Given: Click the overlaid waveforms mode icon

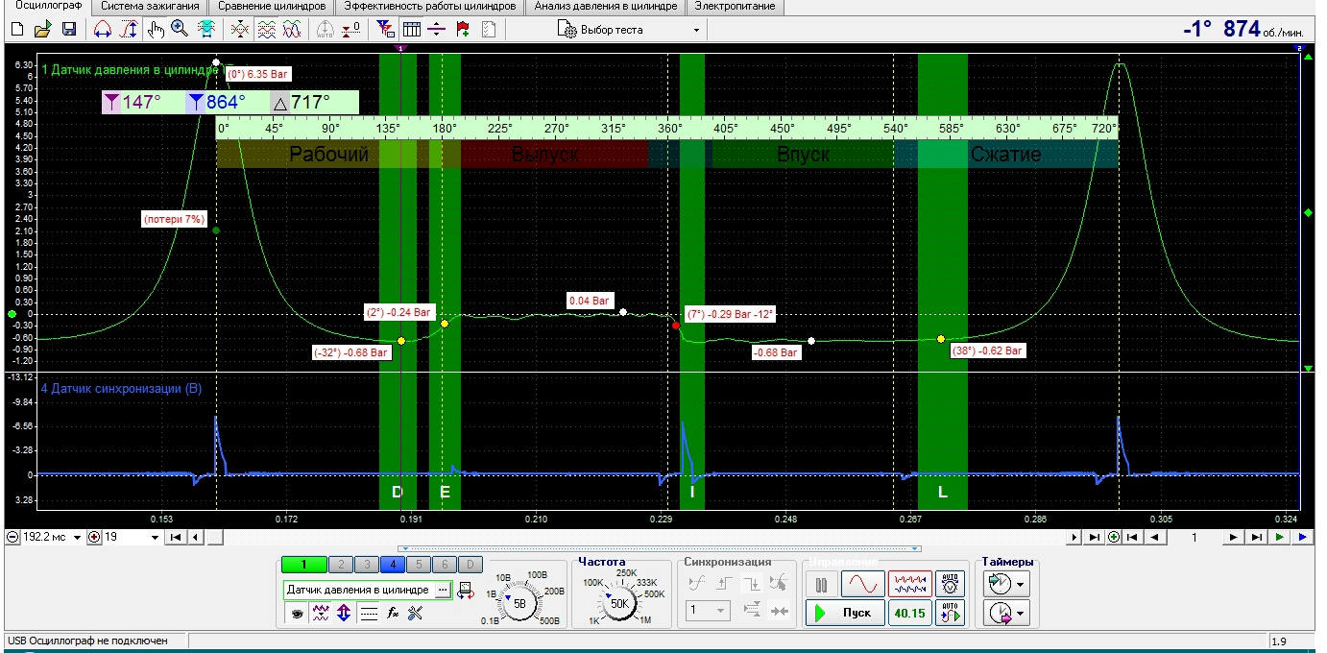Looking at the screenshot, I should tap(240, 30).
